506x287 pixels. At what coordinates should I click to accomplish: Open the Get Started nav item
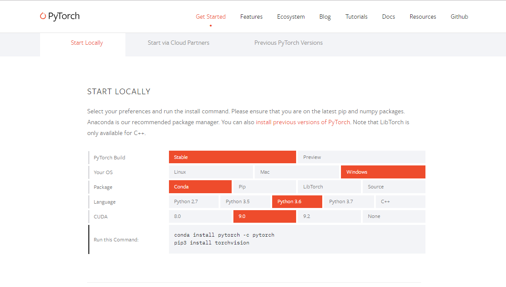point(211,17)
